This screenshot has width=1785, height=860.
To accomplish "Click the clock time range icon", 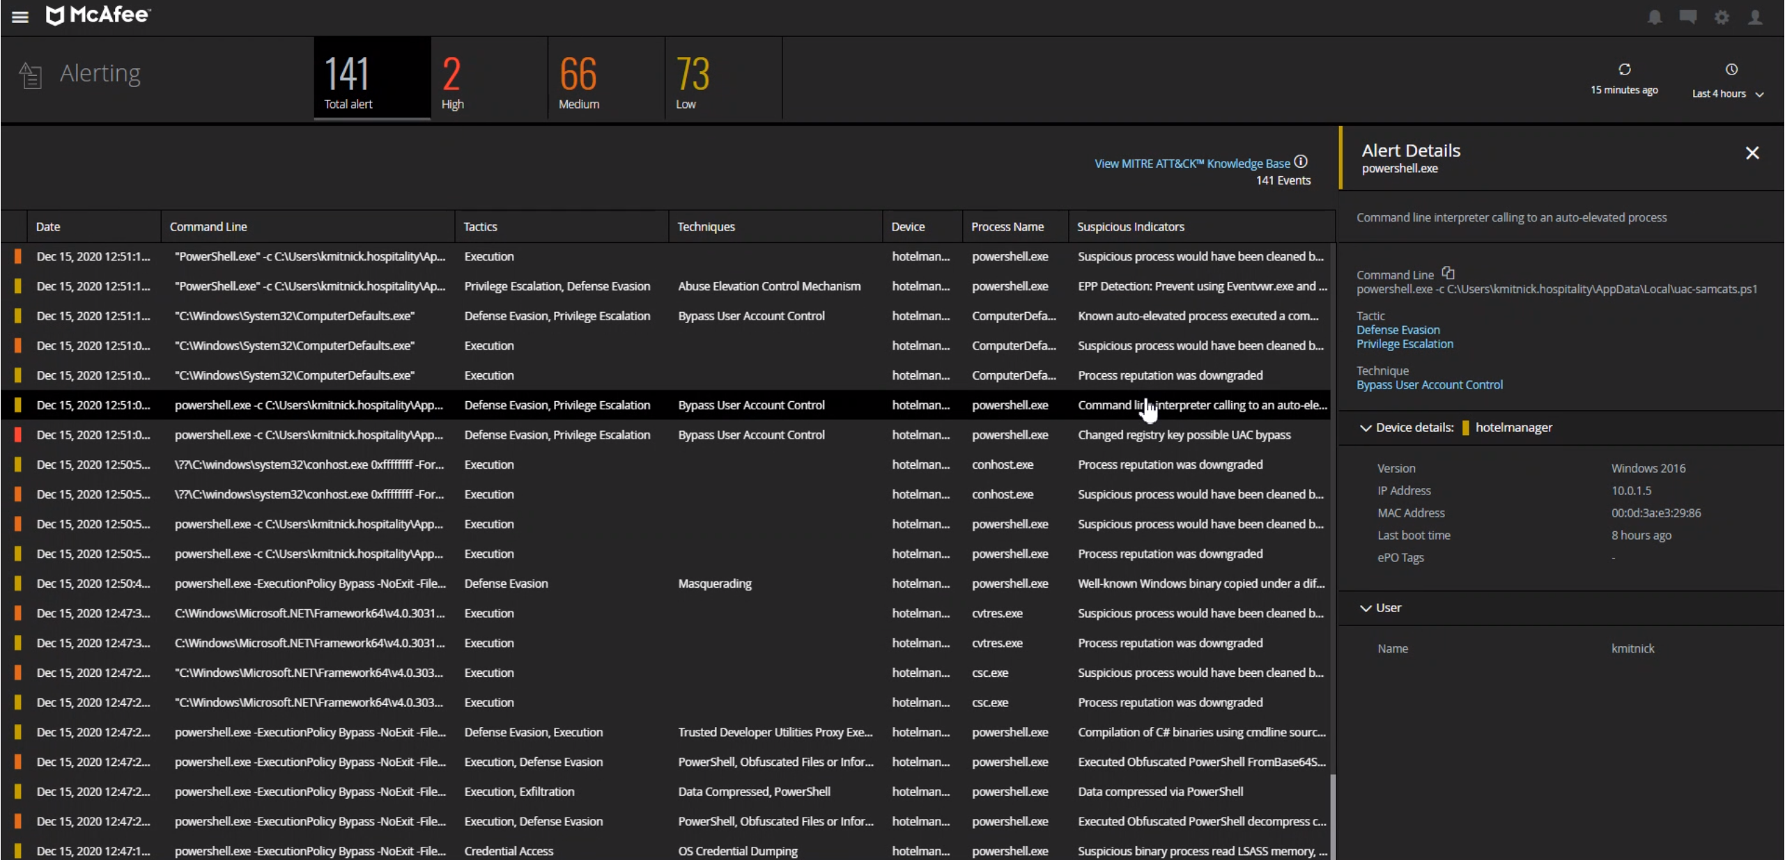I will coord(1731,69).
